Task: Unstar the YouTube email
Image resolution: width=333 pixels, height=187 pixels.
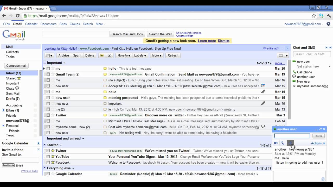Action: click(x=53, y=157)
